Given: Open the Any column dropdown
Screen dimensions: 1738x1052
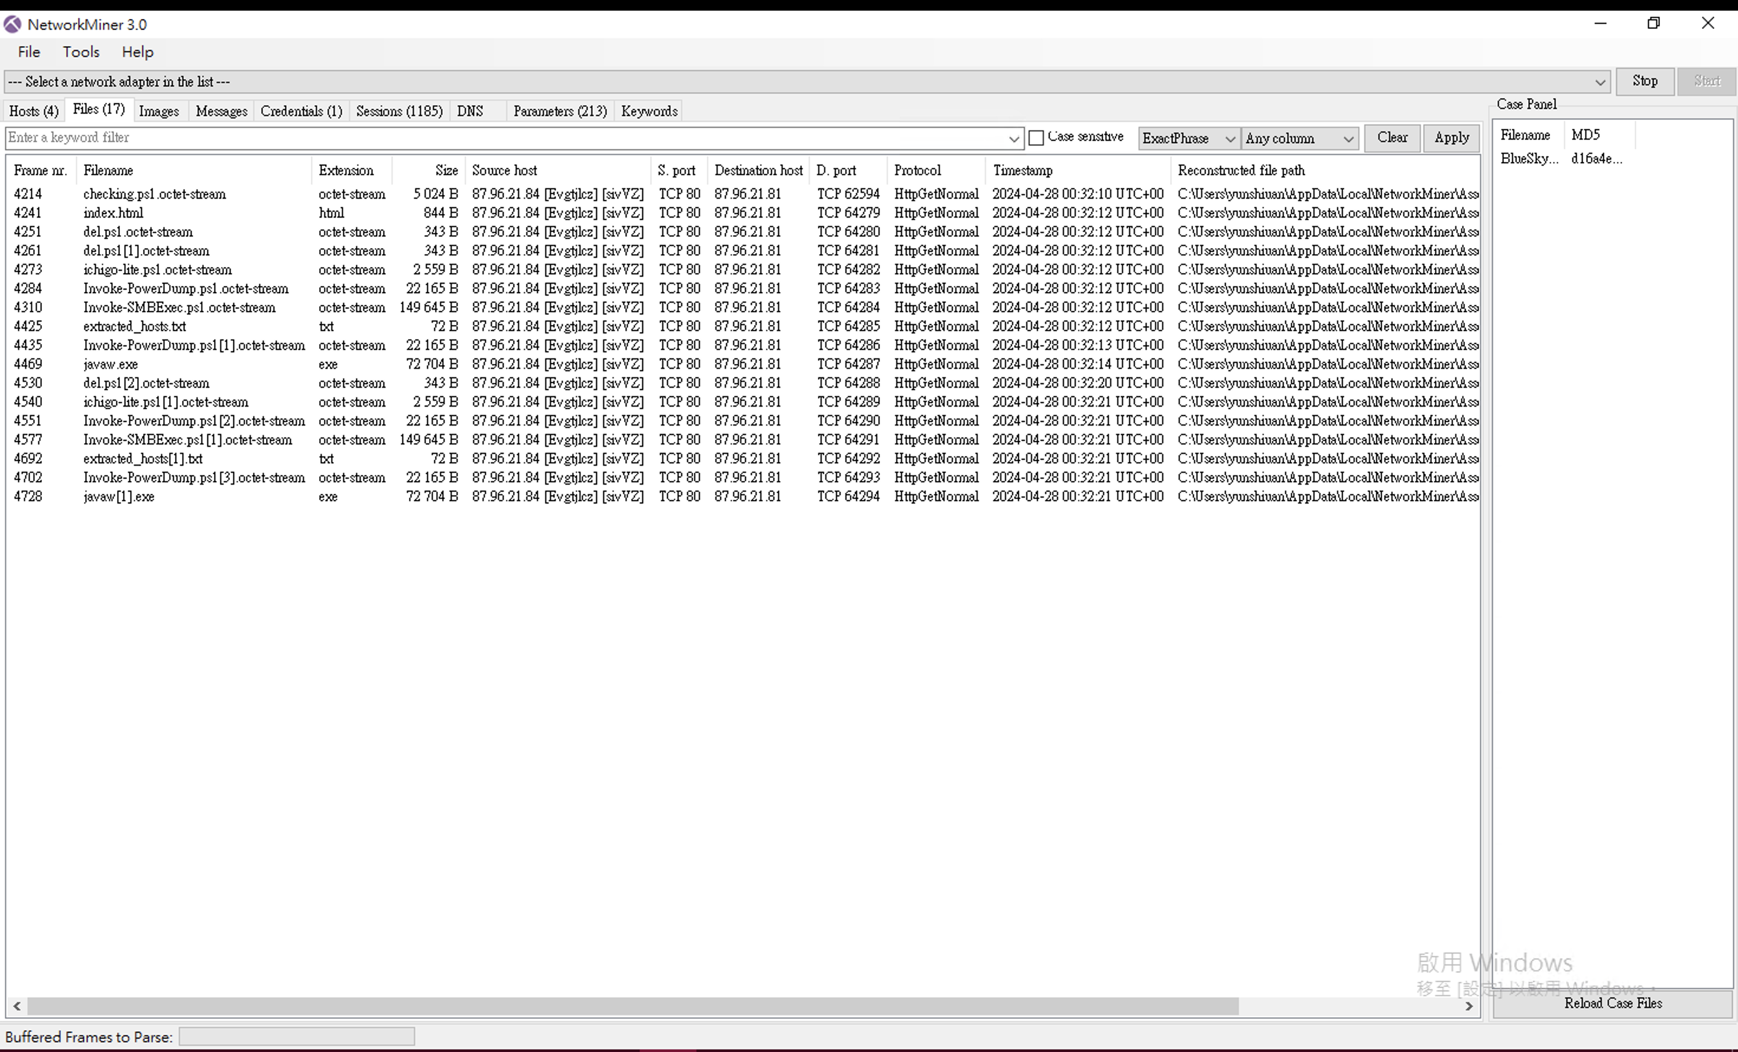Looking at the screenshot, I should pos(1299,138).
